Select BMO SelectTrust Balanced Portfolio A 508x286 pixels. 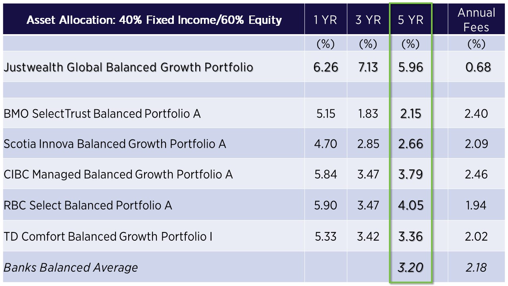click(x=102, y=114)
